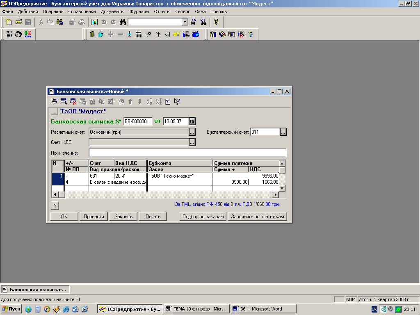The image size is (420, 315).
Task: Click the minus icon in middle toolbar
Action: pyautogui.click(x=120, y=34)
